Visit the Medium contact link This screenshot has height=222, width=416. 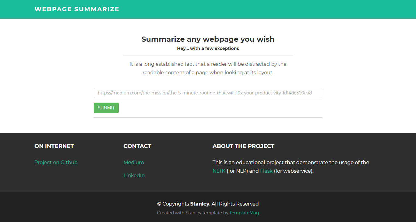click(x=134, y=162)
